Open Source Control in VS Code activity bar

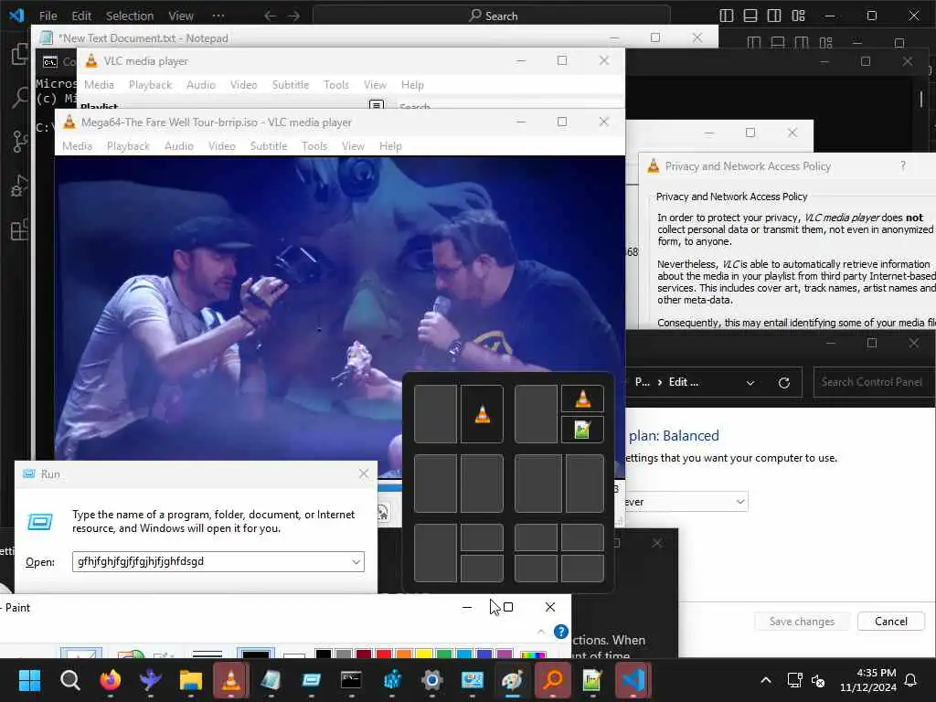tap(19, 142)
